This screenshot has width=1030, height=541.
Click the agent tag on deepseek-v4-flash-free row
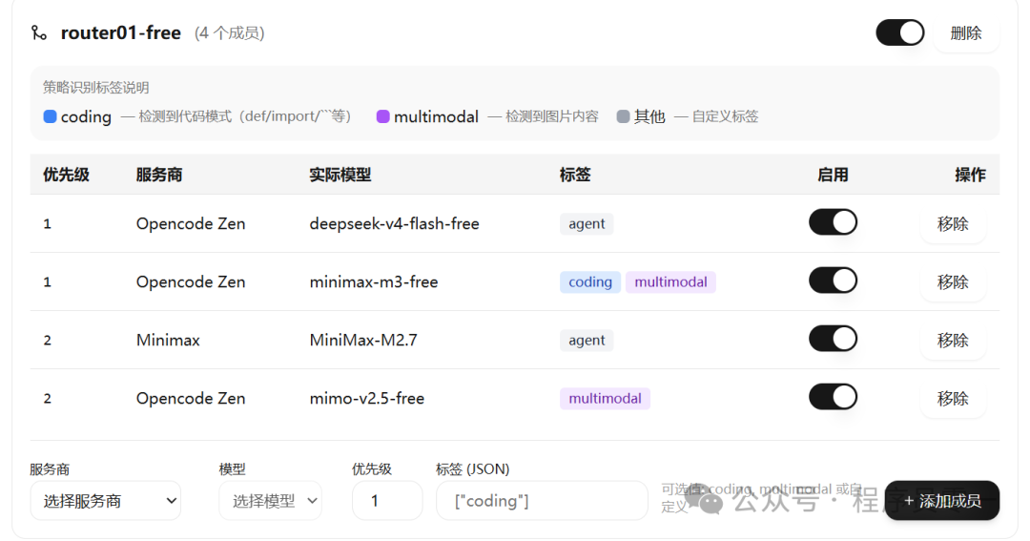(587, 223)
